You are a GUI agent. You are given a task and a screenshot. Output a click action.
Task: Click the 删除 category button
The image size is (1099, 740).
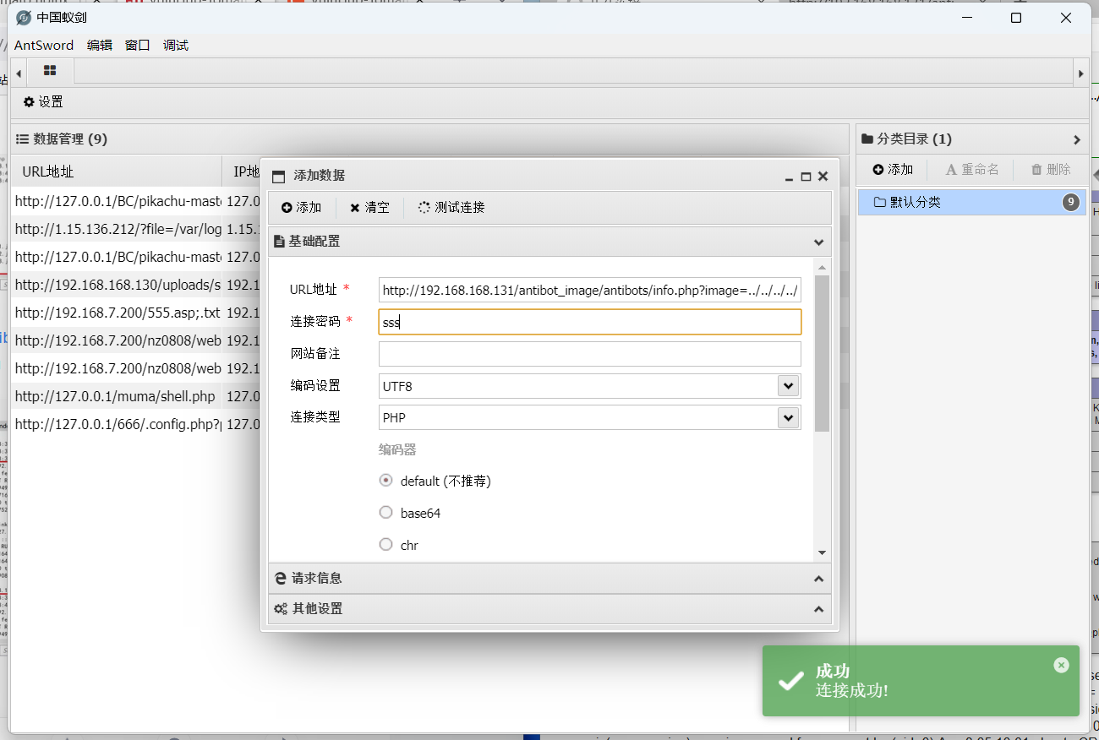(1051, 170)
